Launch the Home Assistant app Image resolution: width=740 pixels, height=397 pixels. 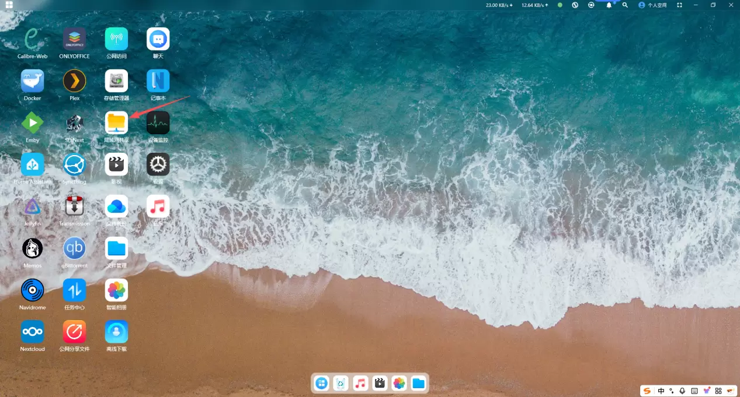33,165
